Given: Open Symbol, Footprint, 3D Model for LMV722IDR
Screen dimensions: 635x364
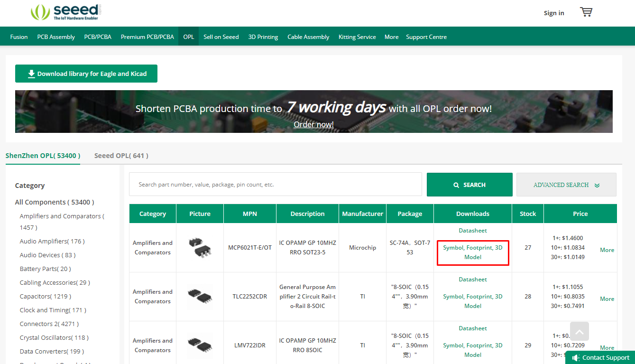Looking at the screenshot, I should [473, 350].
